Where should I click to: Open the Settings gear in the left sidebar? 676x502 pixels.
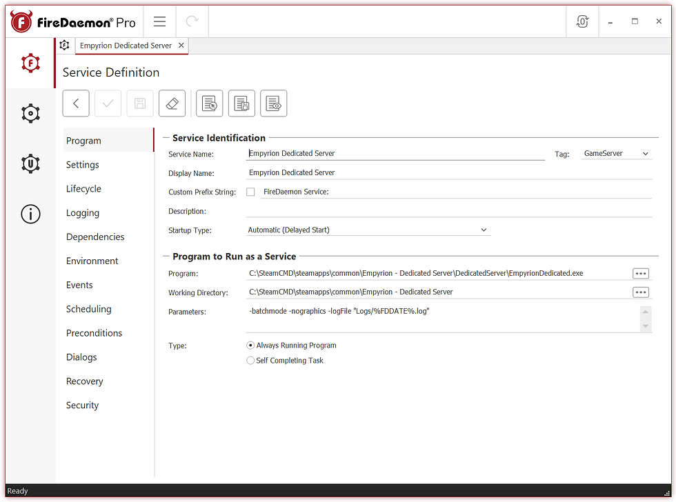[x=30, y=113]
